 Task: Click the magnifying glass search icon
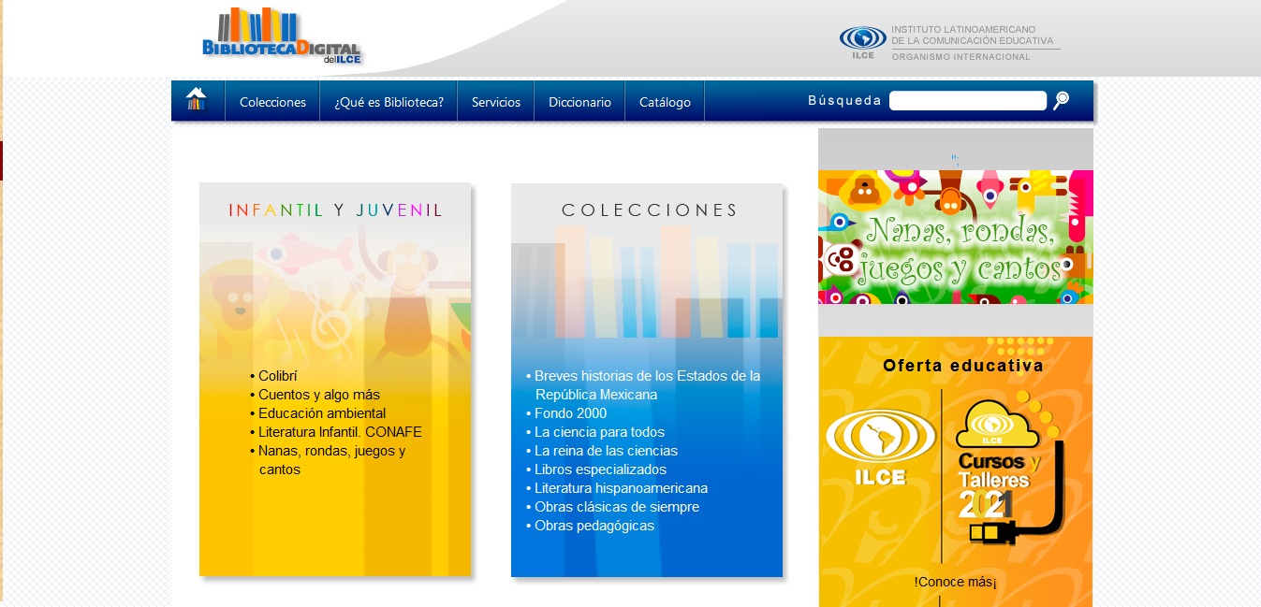tap(1059, 100)
